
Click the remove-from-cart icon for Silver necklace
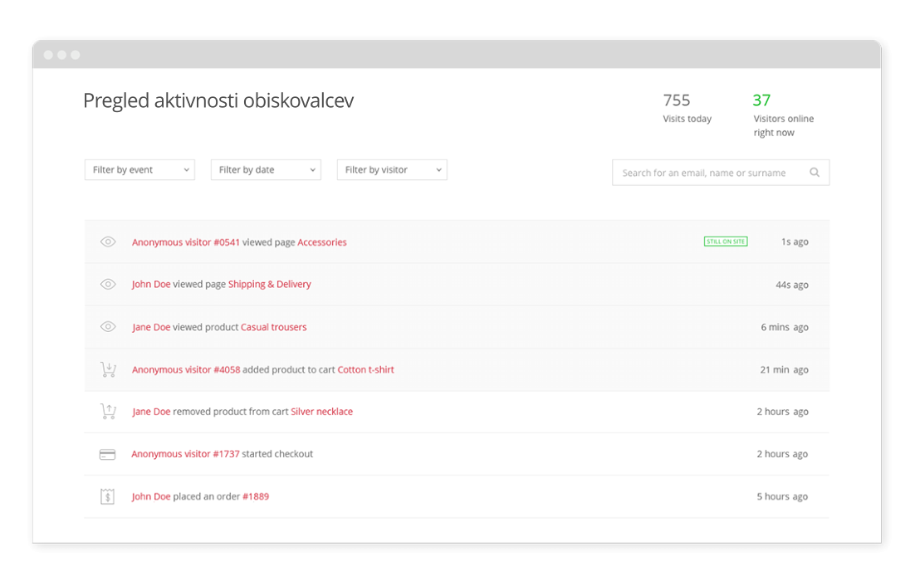click(108, 412)
